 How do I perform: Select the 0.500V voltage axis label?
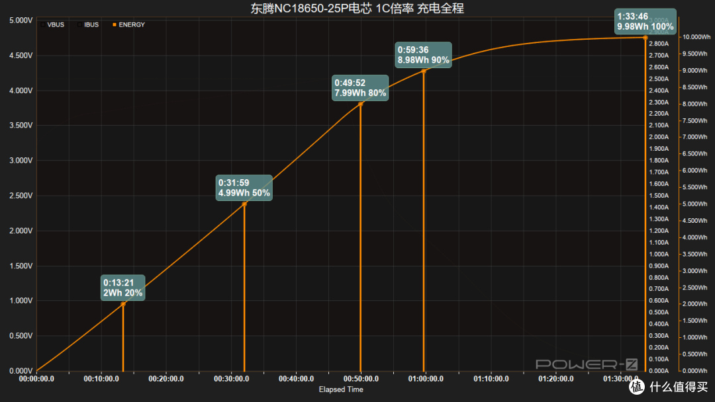pos(21,335)
